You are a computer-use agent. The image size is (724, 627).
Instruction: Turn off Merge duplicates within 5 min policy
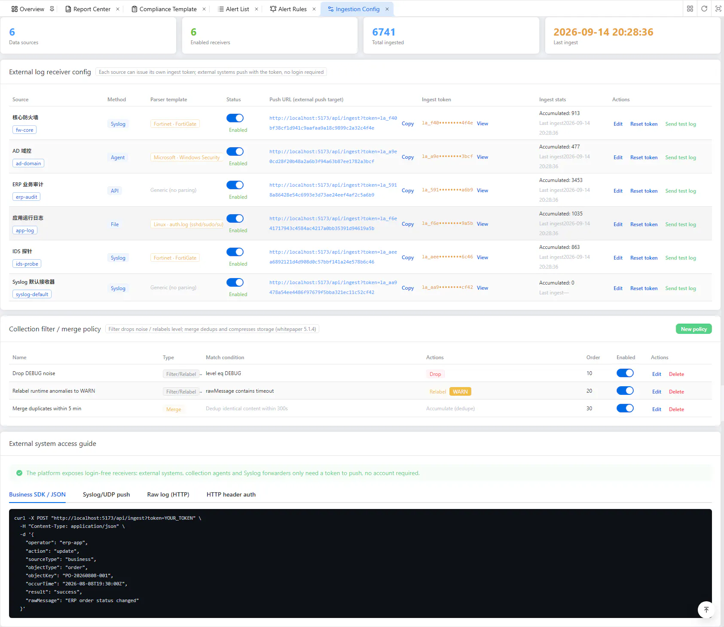(625, 408)
